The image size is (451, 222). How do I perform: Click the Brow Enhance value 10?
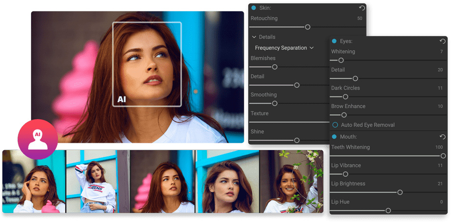440,106
